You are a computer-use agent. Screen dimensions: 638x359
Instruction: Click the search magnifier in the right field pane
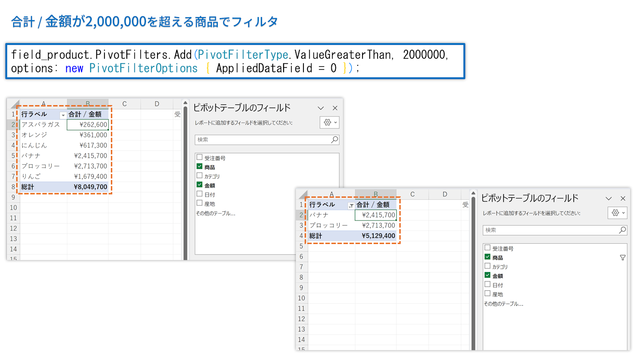point(622,230)
